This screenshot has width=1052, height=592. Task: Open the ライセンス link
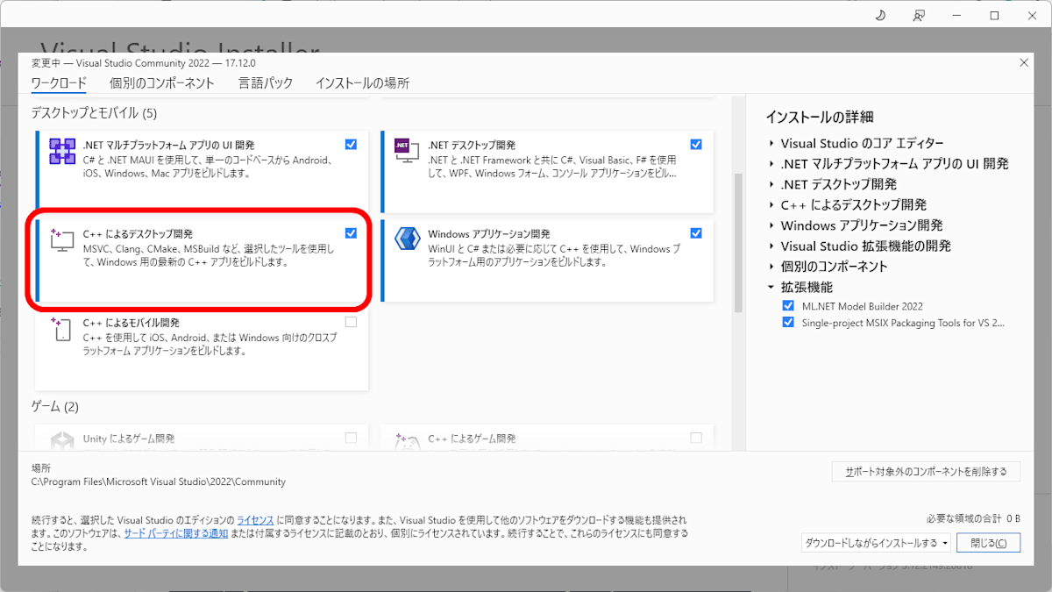click(x=256, y=520)
